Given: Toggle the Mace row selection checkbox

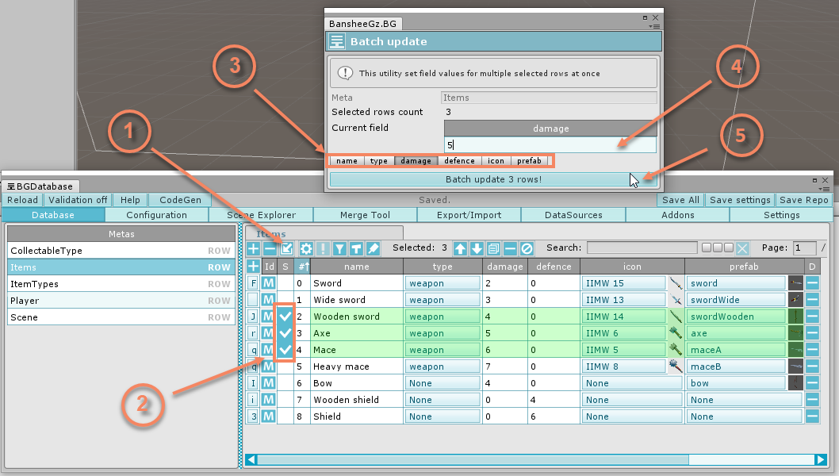Looking at the screenshot, I should [x=285, y=350].
